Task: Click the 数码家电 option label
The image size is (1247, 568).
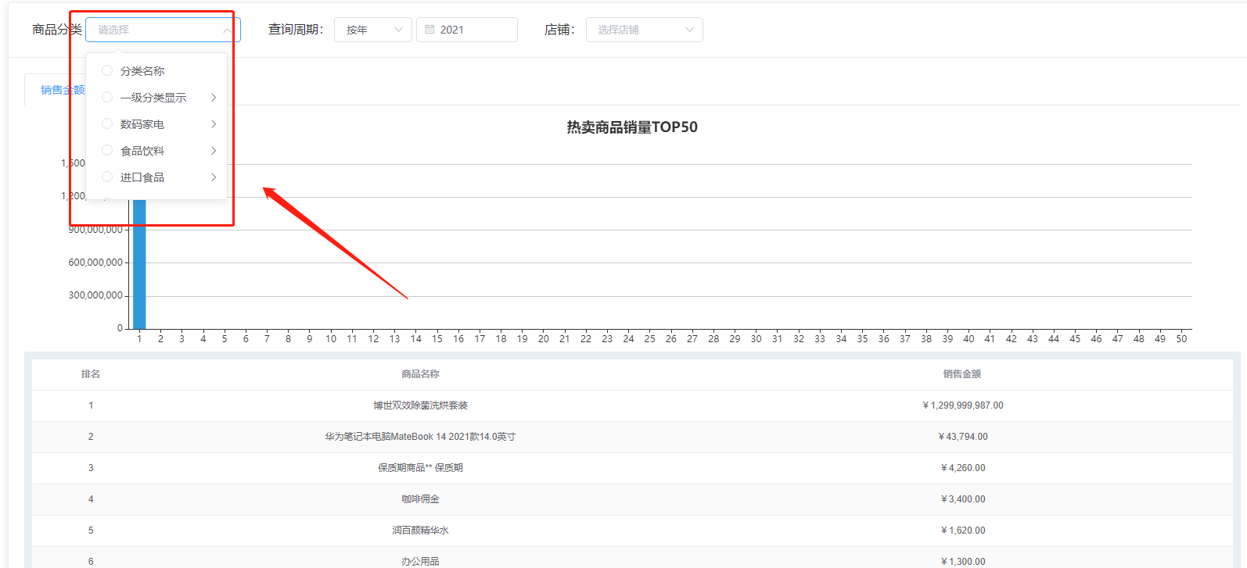Action: tap(142, 124)
